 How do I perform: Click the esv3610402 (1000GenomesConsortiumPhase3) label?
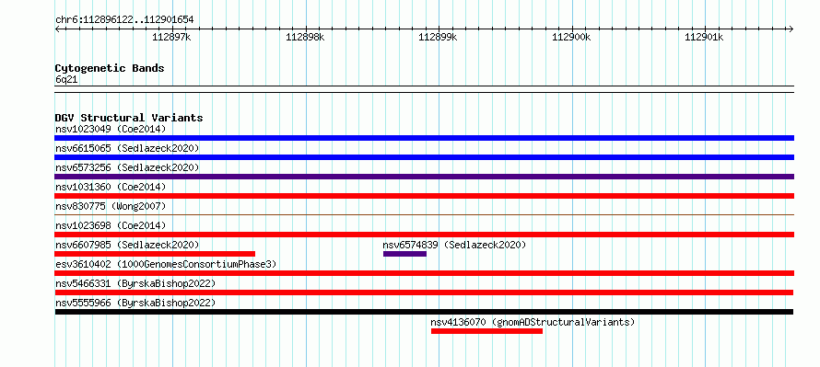166,264
